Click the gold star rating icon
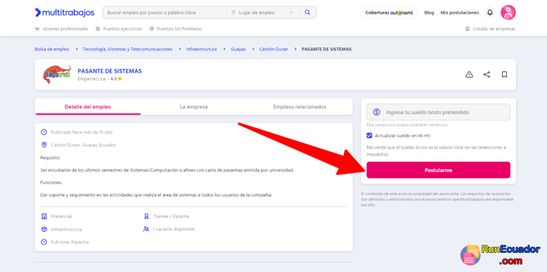The image size is (547, 272). pos(120,79)
